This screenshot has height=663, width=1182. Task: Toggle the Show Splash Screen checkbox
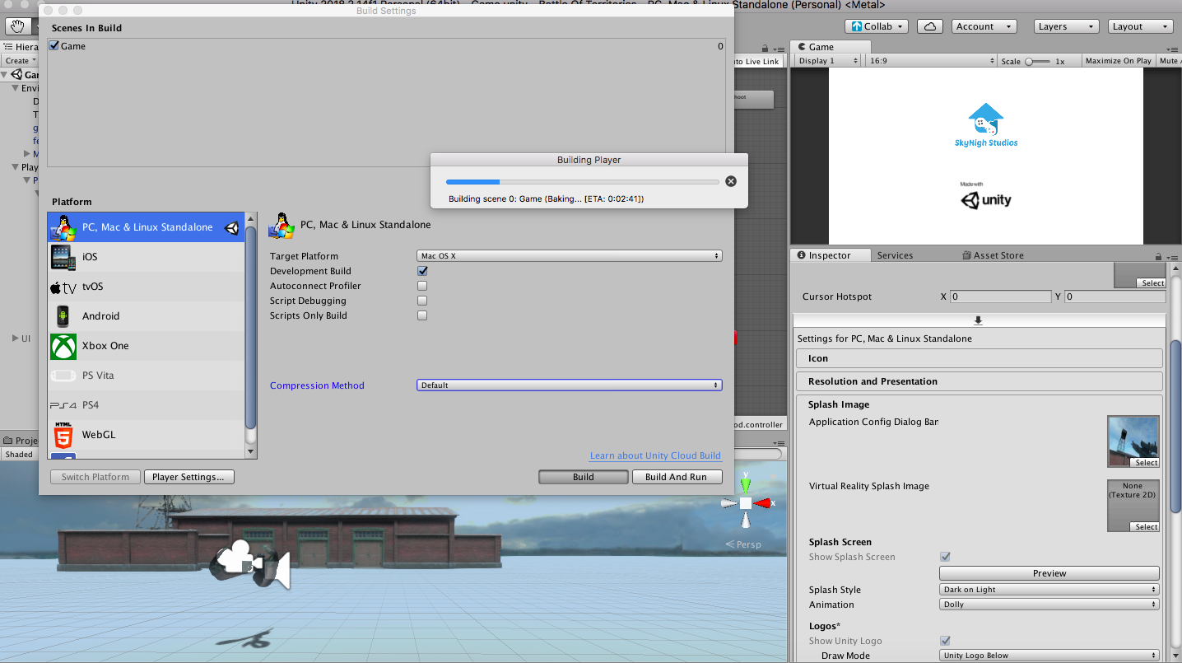point(945,557)
